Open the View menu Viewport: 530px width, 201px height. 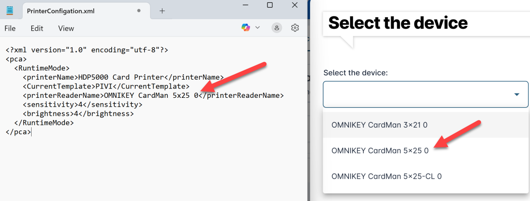[66, 28]
